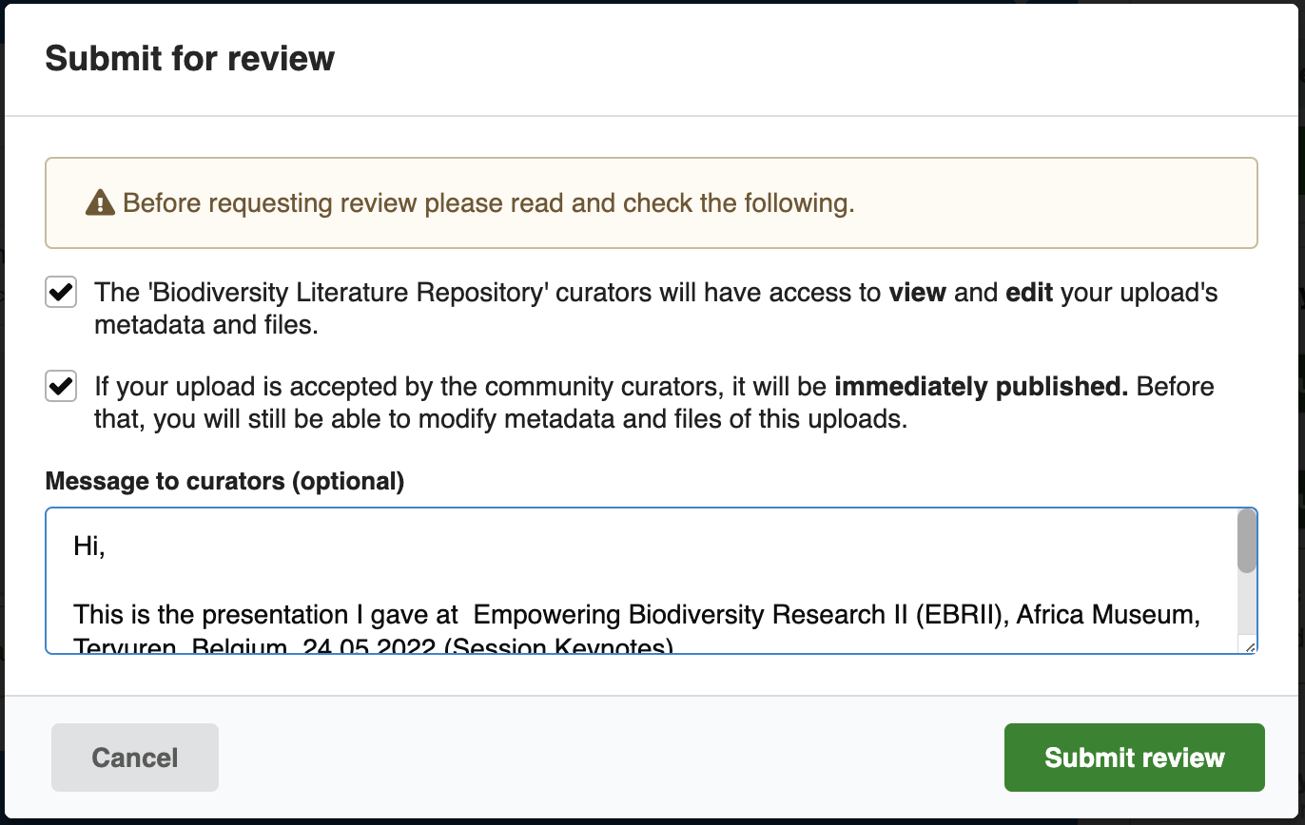
Task: Click the 'Hi,' line in the message
Action: pos(89,547)
